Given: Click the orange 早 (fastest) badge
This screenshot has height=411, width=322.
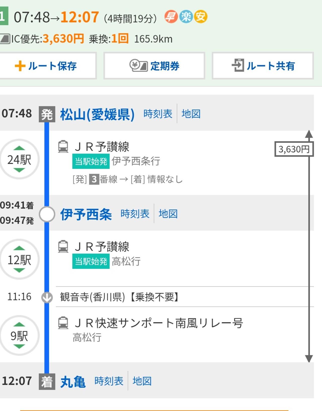Looking at the screenshot, I should 171,17.
